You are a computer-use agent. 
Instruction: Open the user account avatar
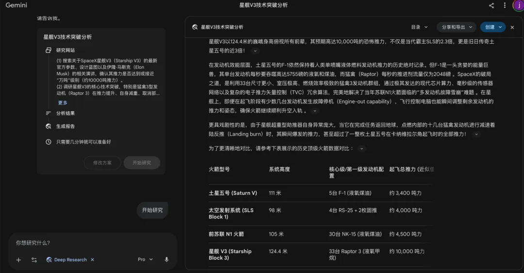point(519,5)
